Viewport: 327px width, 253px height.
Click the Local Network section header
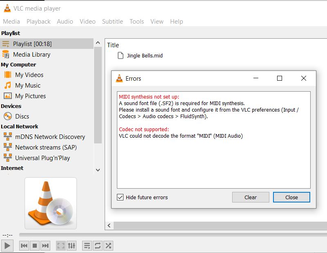[x=19, y=126]
